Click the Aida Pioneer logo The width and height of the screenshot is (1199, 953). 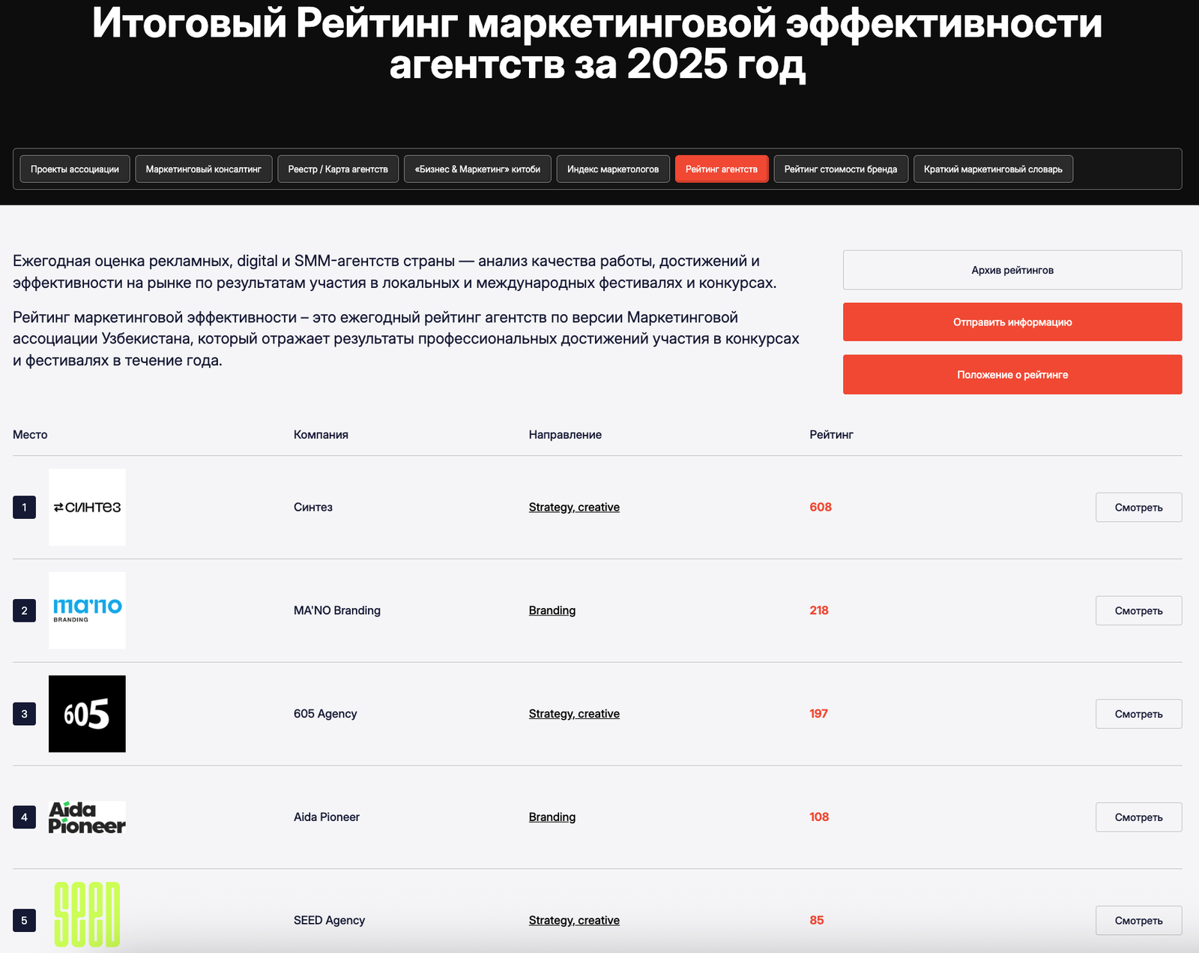point(87,817)
